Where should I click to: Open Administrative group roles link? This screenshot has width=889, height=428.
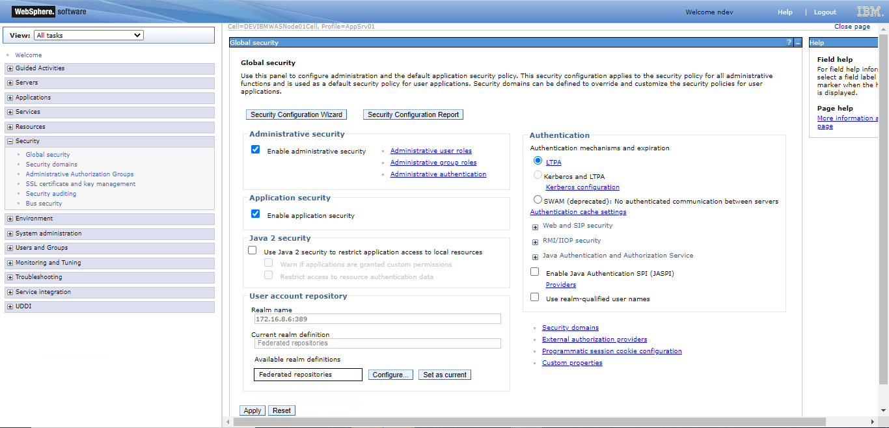tap(433, 163)
